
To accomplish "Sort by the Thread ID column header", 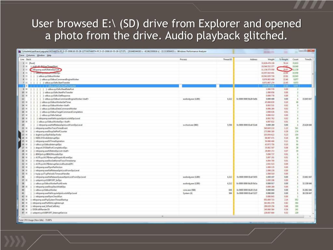I will point(227,60).
